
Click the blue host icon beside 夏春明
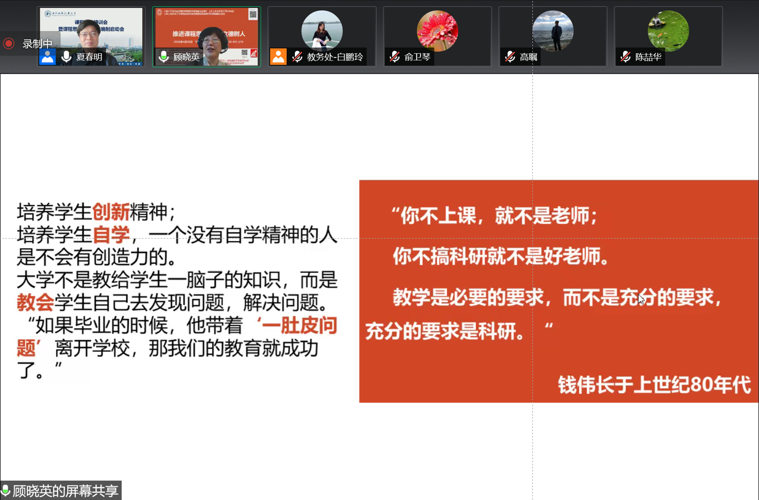[x=47, y=57]
